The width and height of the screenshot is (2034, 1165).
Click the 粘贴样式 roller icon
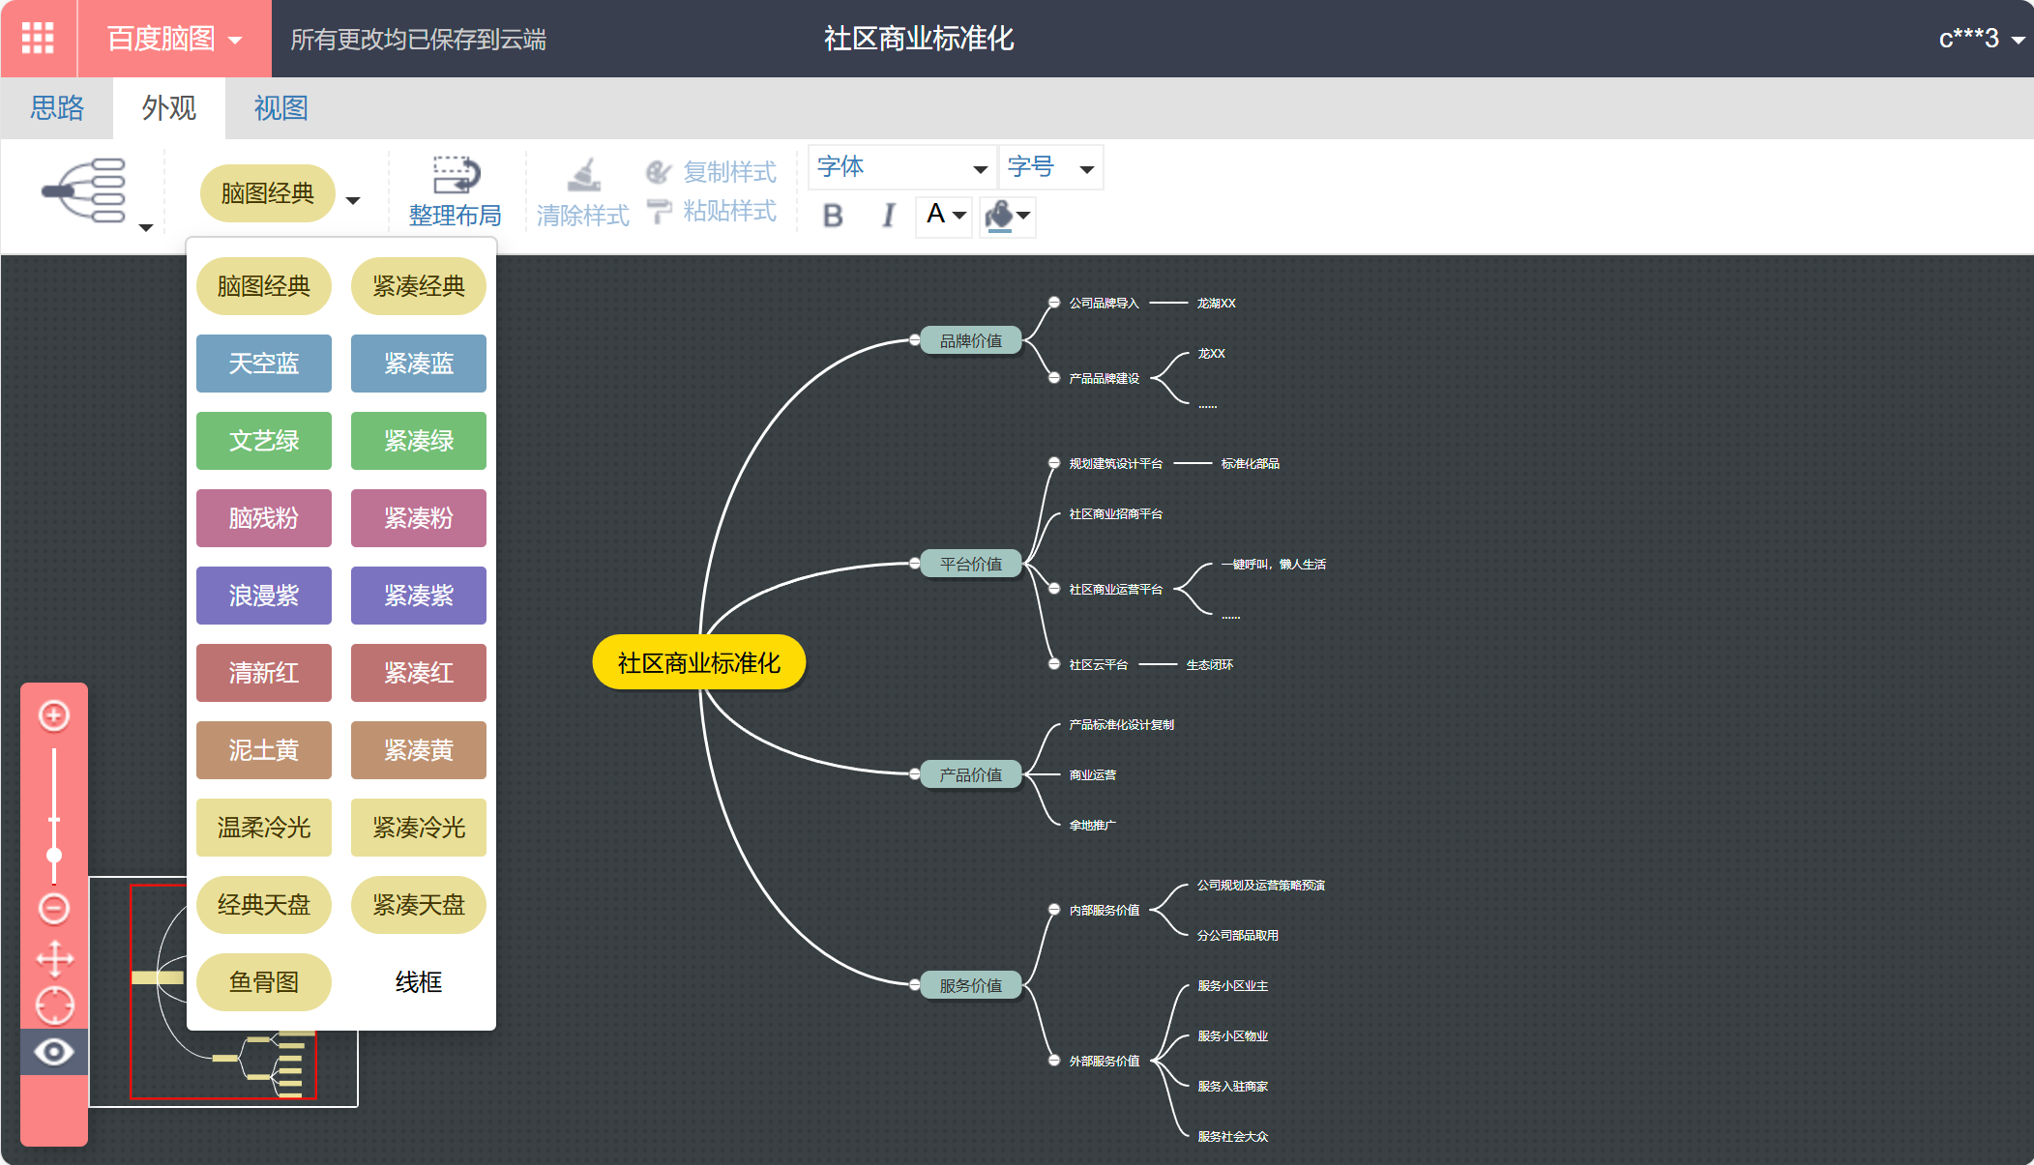659,211
